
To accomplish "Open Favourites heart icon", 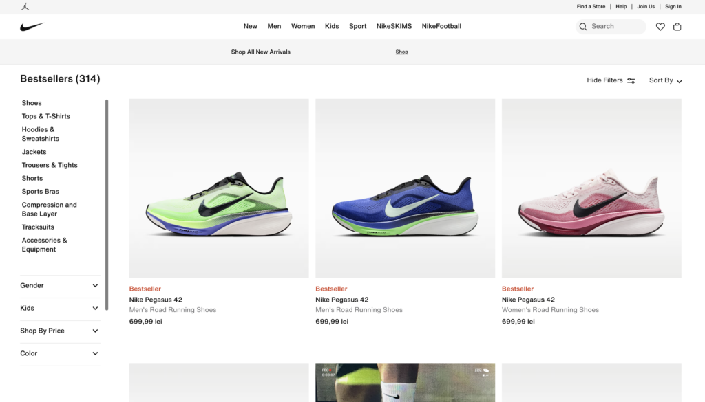I will [660, 27].
